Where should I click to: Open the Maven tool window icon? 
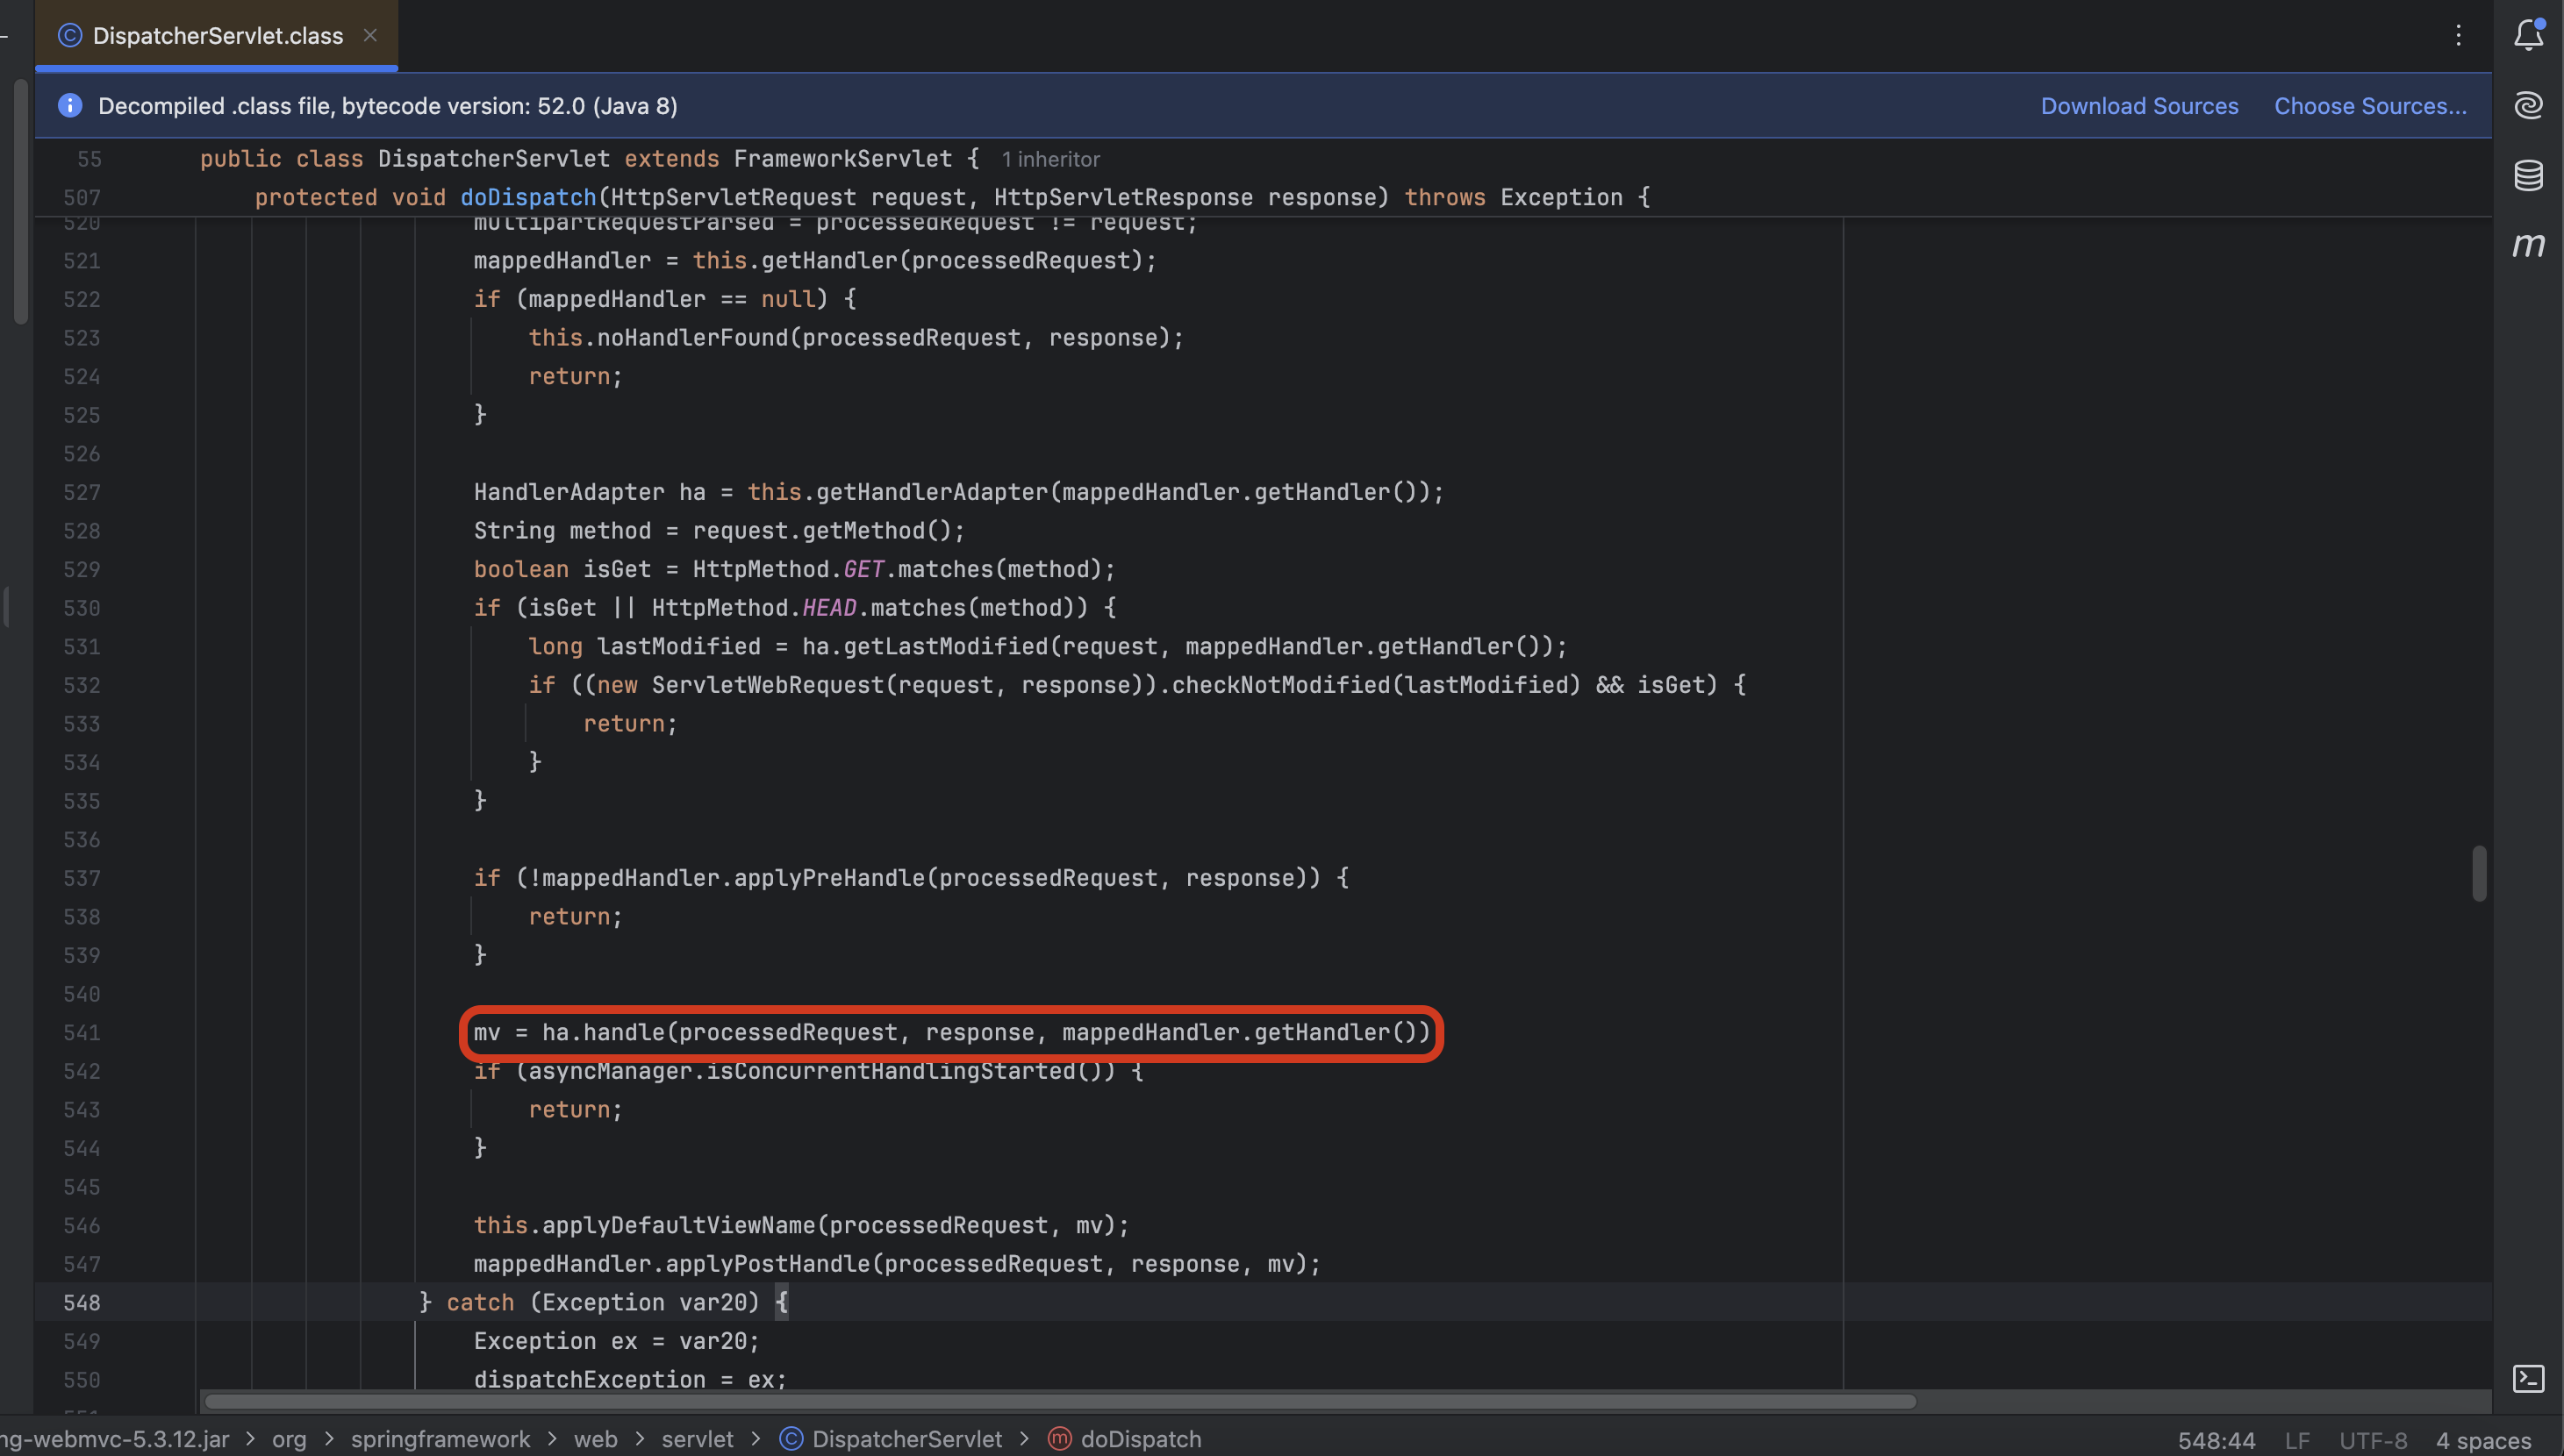point(2528,245)
